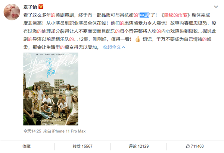Click the chevron beside 收起全文
This screenshot has width=224, height=153.
point(124,47)
